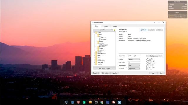The width and height of the screenshot is (188, 105).
Task: Select the Welcome folder in tree
Action: pos(102,50)
